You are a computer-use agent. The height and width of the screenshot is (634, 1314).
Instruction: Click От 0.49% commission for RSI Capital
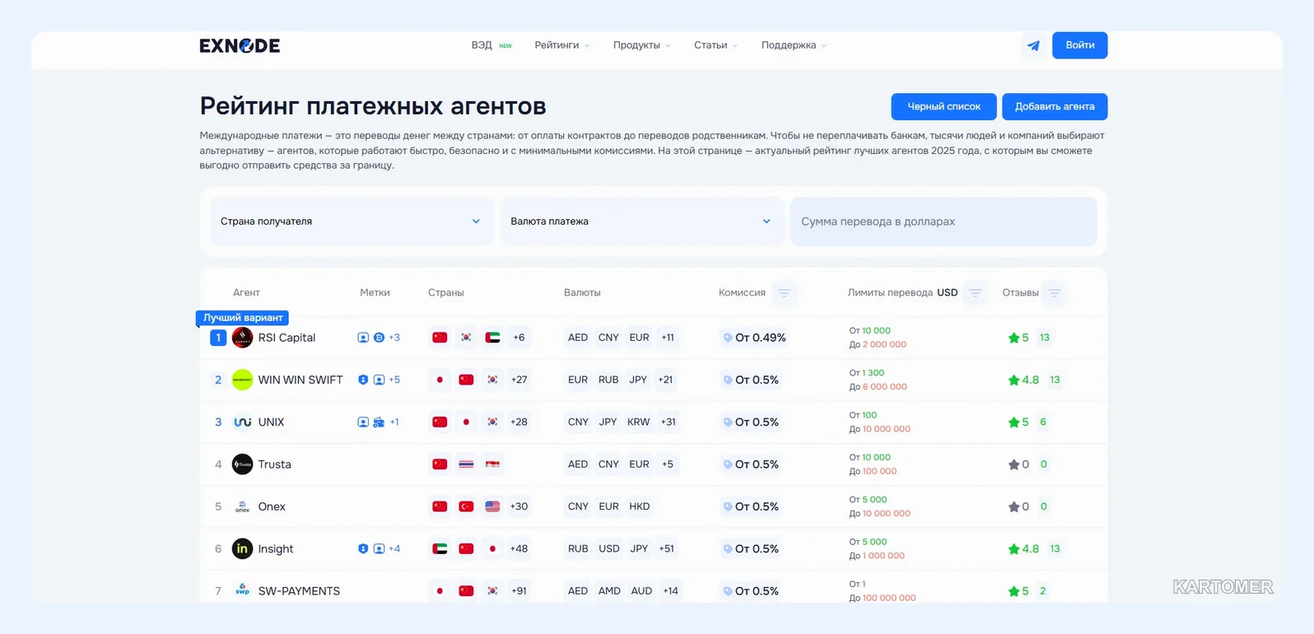(754, 338)
